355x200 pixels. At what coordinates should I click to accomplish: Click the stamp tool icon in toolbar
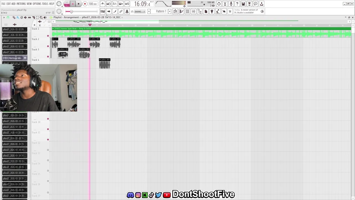point(127,11)
